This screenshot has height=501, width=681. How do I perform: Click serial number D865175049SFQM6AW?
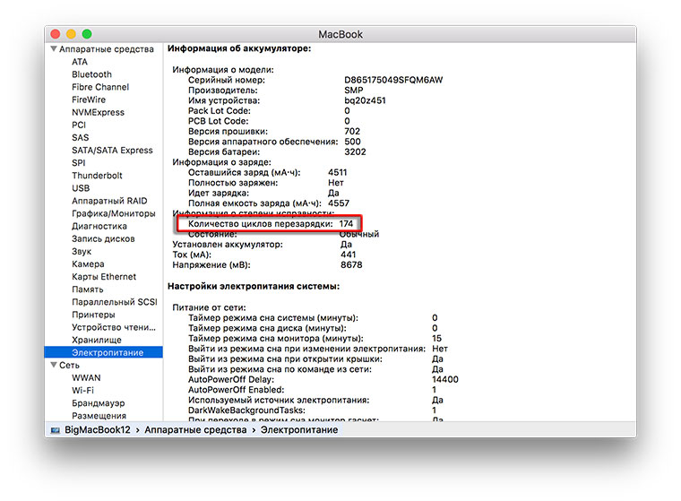click(393, 80)
